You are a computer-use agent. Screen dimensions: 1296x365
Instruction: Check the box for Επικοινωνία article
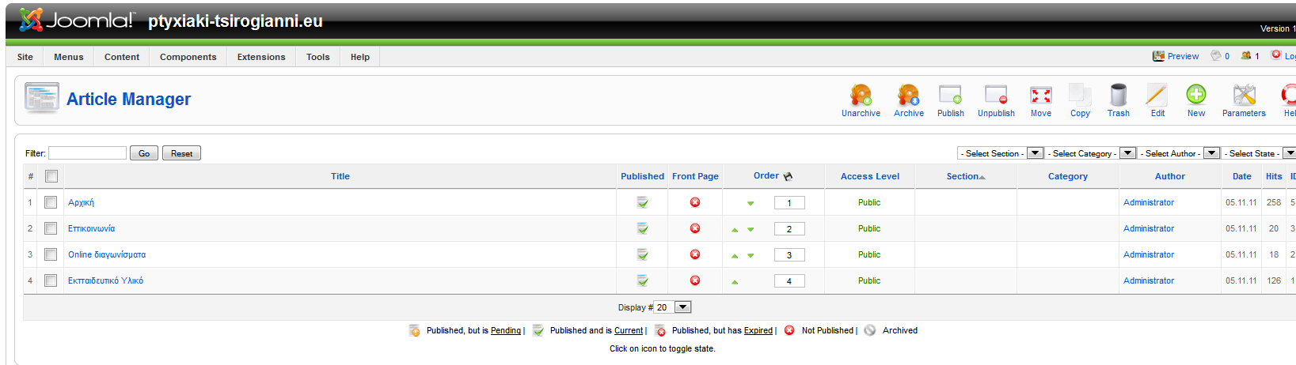(x=51, y=228)
